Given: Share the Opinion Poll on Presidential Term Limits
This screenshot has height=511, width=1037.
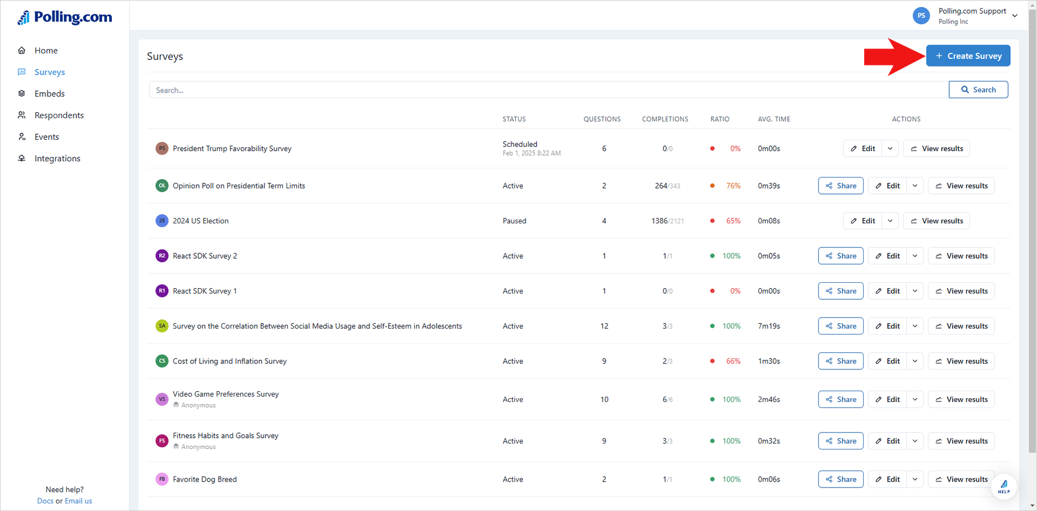Looking at the screenshot, I should pyautogui.click(x=840, y=186).
